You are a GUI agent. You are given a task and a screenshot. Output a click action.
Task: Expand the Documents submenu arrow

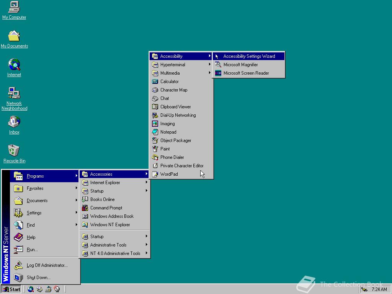point(76,200)
